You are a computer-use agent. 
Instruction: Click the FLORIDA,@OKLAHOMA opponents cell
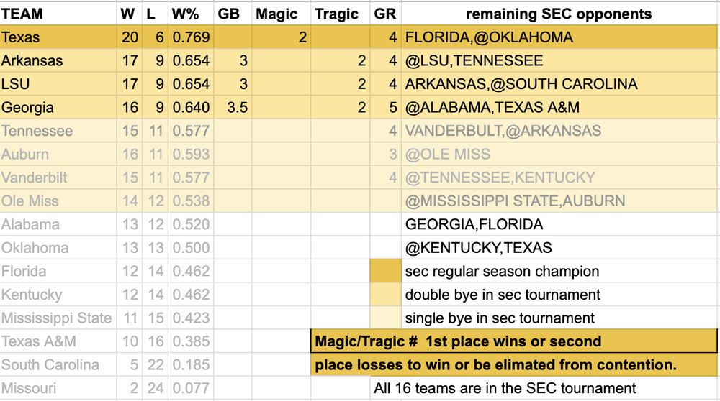tap(559, 37)
